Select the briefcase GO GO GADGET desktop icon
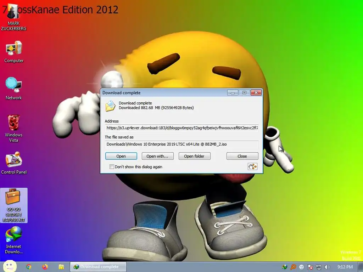 pos(14,205)
